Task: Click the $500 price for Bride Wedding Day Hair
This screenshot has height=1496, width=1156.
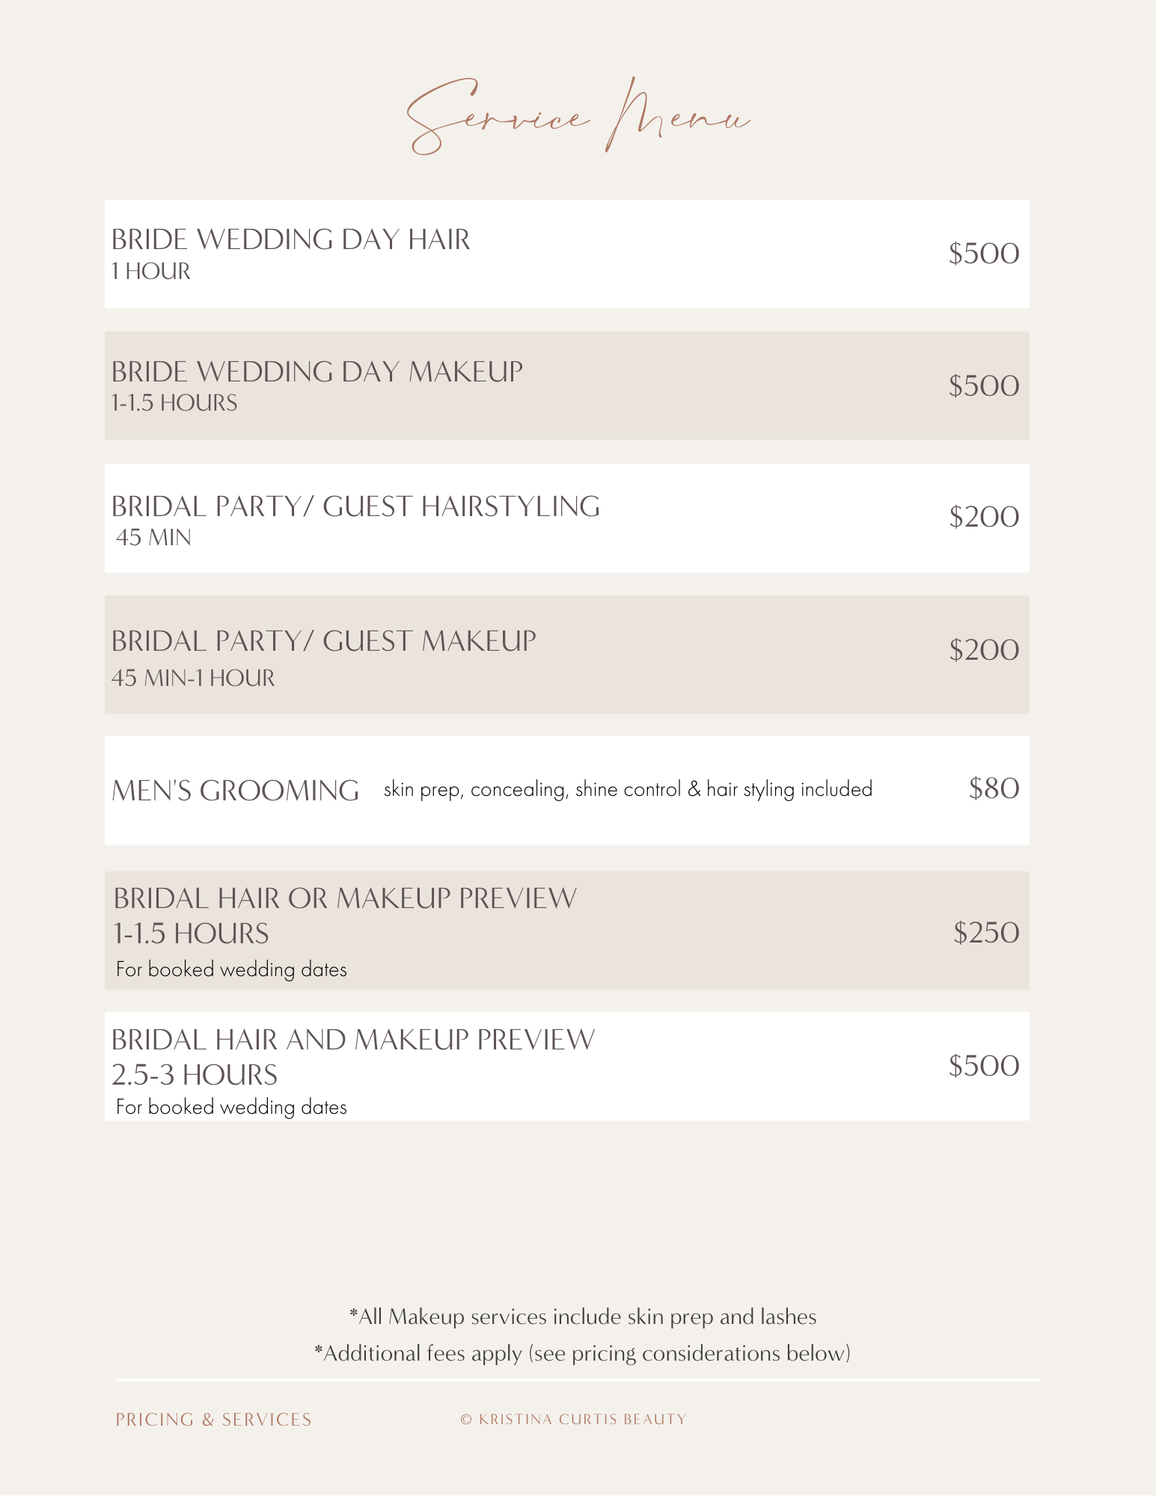Action: coord(983,254)
